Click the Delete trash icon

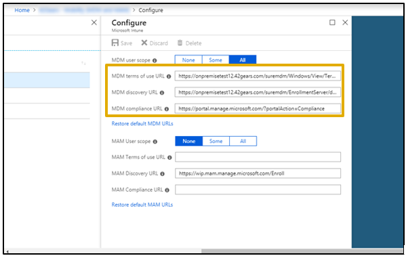pos(180,43)
